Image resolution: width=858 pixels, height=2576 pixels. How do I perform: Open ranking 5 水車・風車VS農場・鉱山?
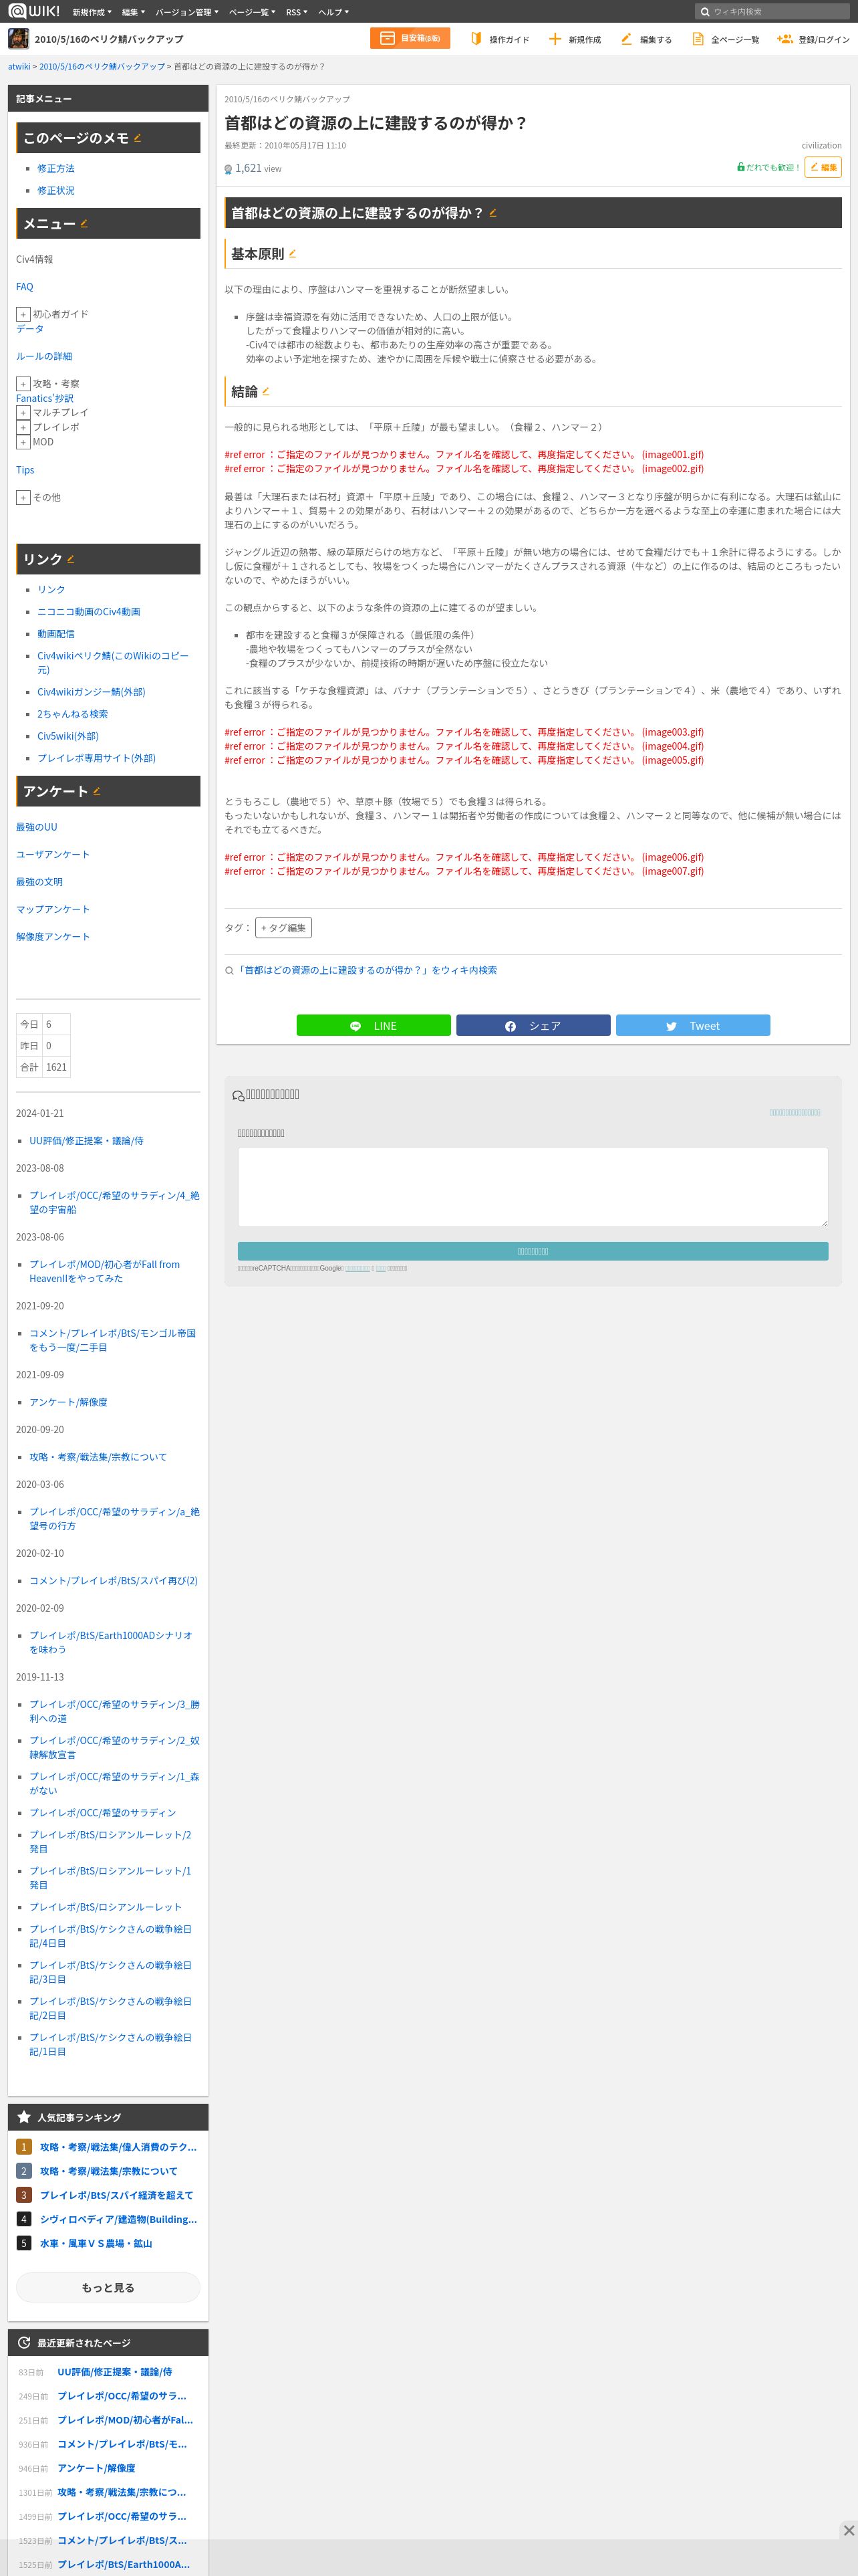click(x=96, y=2243)
